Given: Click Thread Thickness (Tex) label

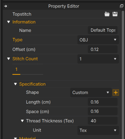Looking at the screenshot, I should 50,121.
